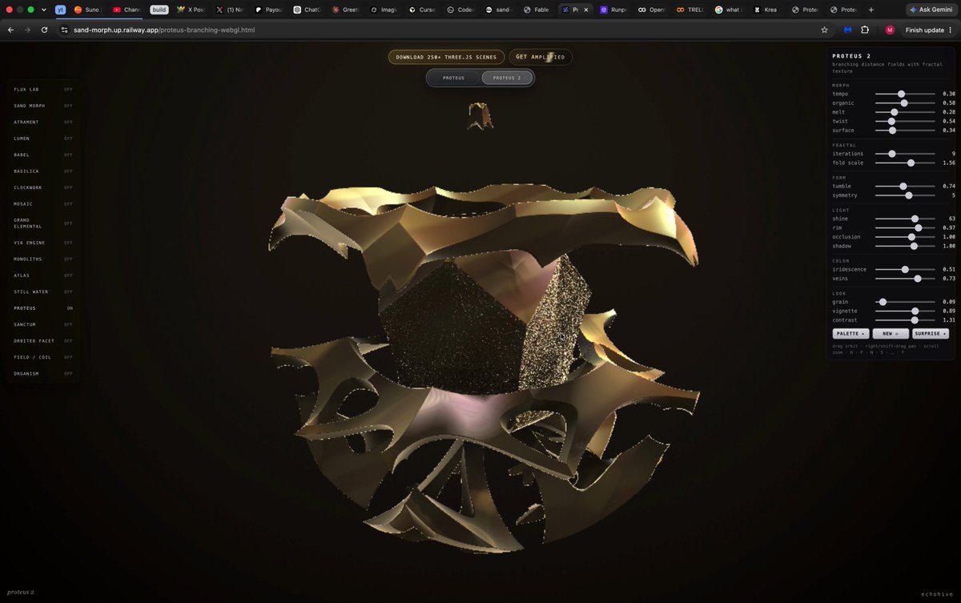Enable the SANCTUM scene

pyautogui.click(x=43, y=324)
